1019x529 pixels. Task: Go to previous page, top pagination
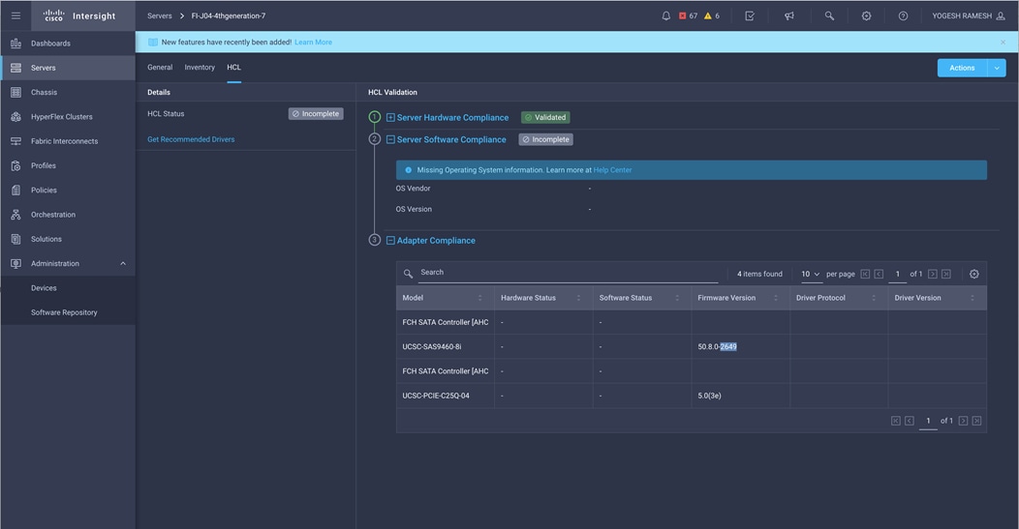(x=879, y=274)
